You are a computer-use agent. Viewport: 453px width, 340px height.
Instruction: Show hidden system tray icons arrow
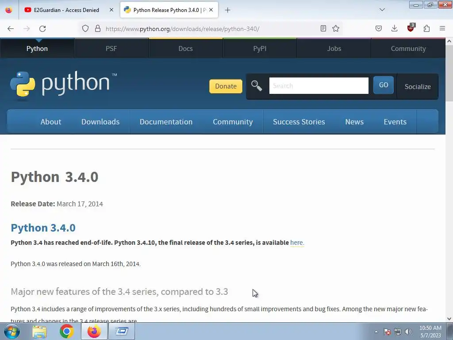(376, 332)
